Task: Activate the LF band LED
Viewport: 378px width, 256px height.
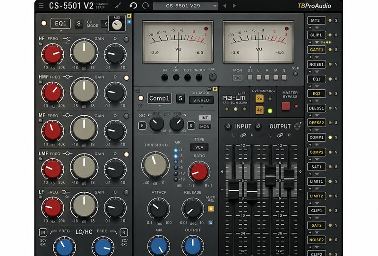Action: tap(126, 192)
